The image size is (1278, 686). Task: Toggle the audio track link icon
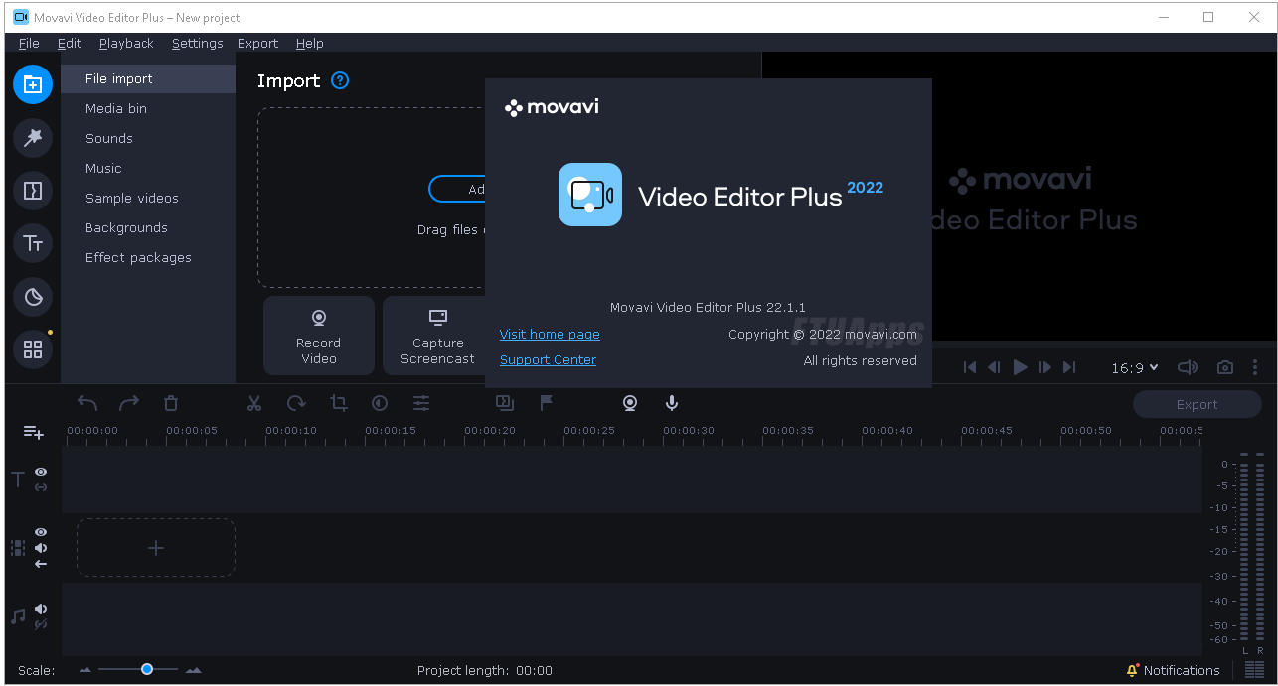(41, 624)
